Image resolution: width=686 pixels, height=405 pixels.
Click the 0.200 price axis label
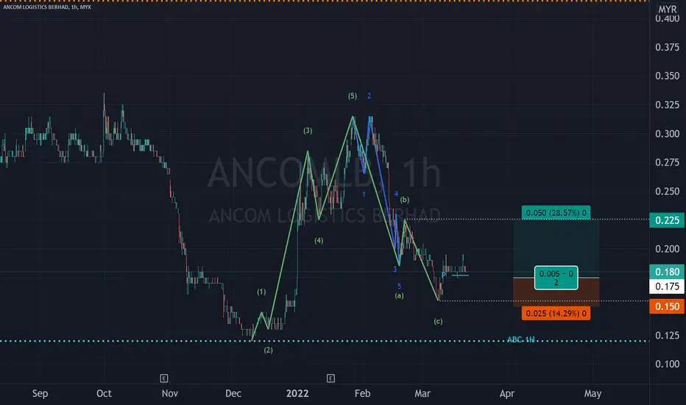coord(667,249)
